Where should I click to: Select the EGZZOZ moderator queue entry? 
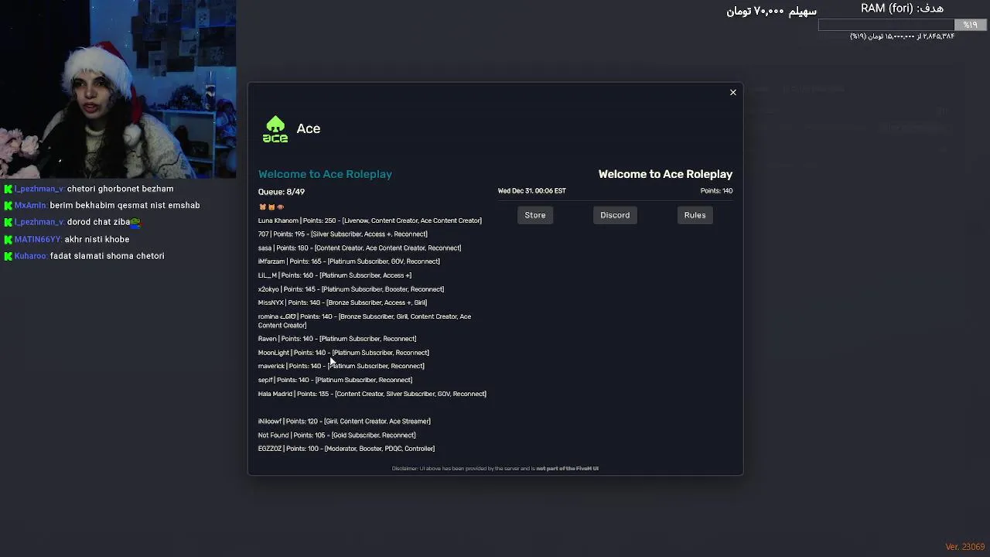click(x=346, y=449)
